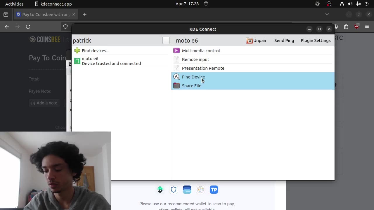374x210 pixels.
Task: Expand the list all tabs chevron
Action: [x=327, y=14]
